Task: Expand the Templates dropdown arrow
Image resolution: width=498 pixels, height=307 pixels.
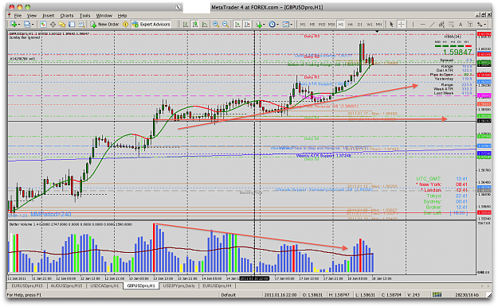Action: pyautogui.click(x=292, y=25)
